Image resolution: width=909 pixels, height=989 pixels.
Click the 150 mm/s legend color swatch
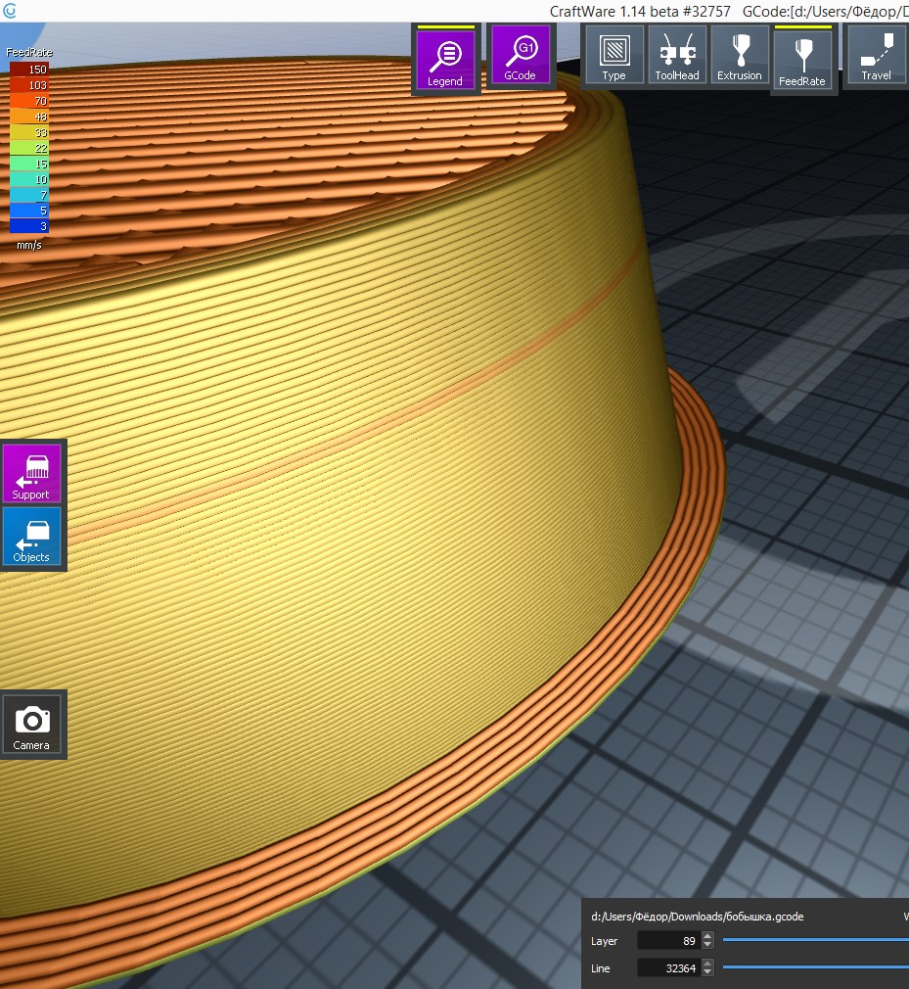[29, 70]
